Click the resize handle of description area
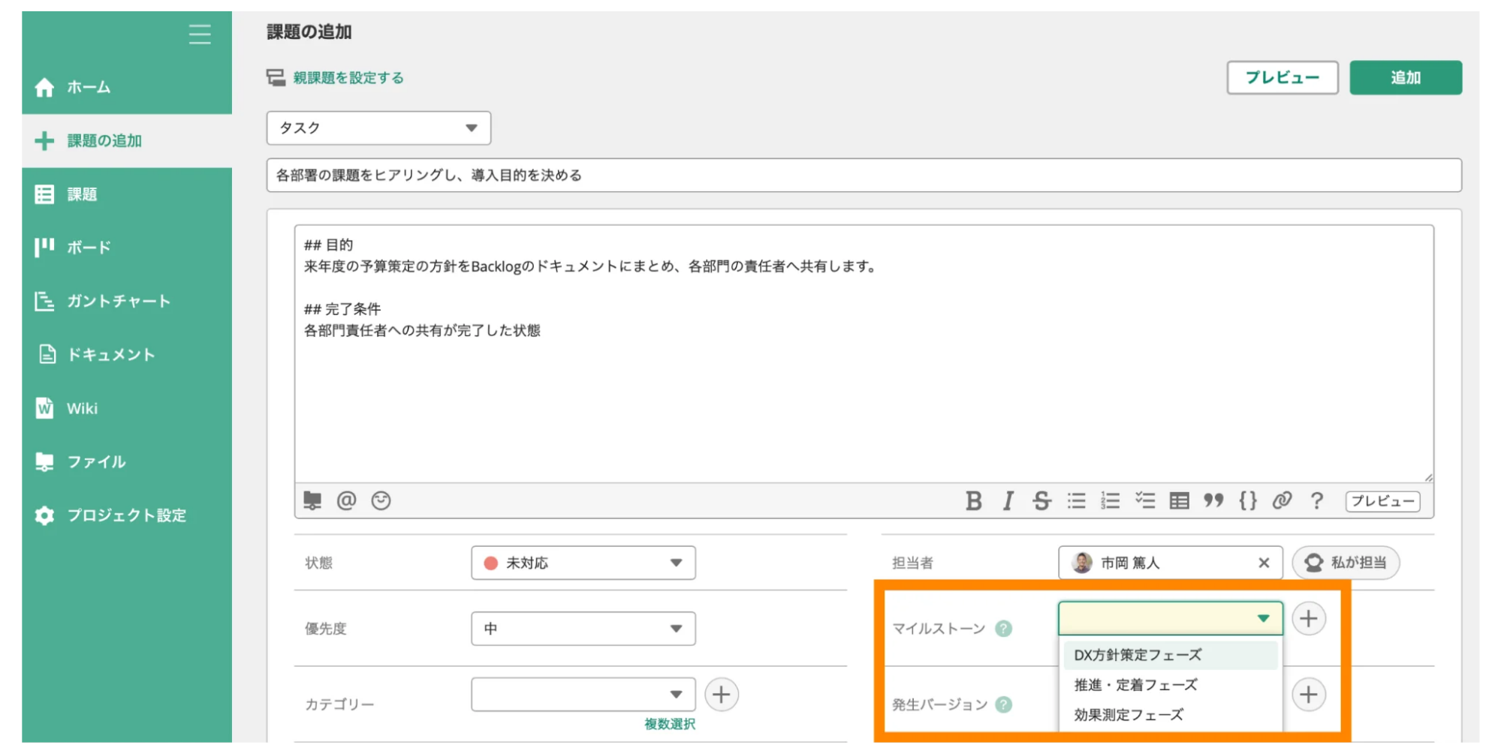1501x754 pixels. coord(1428,477)
